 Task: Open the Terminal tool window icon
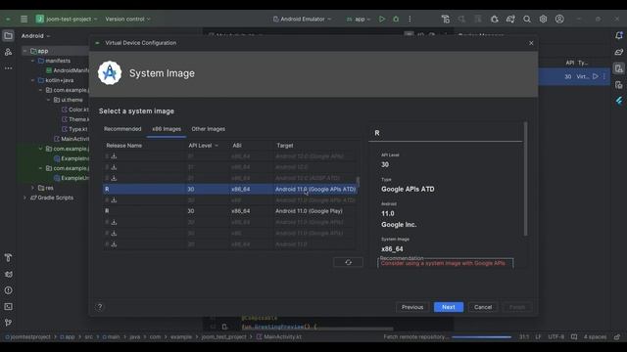coord(8,306)
